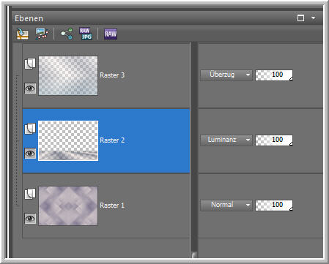Image resolution: width=329 pixels, height=264 pixels.
Task: Click the RAW JPG toolbar icon
Action: click(x=86, y=34)
